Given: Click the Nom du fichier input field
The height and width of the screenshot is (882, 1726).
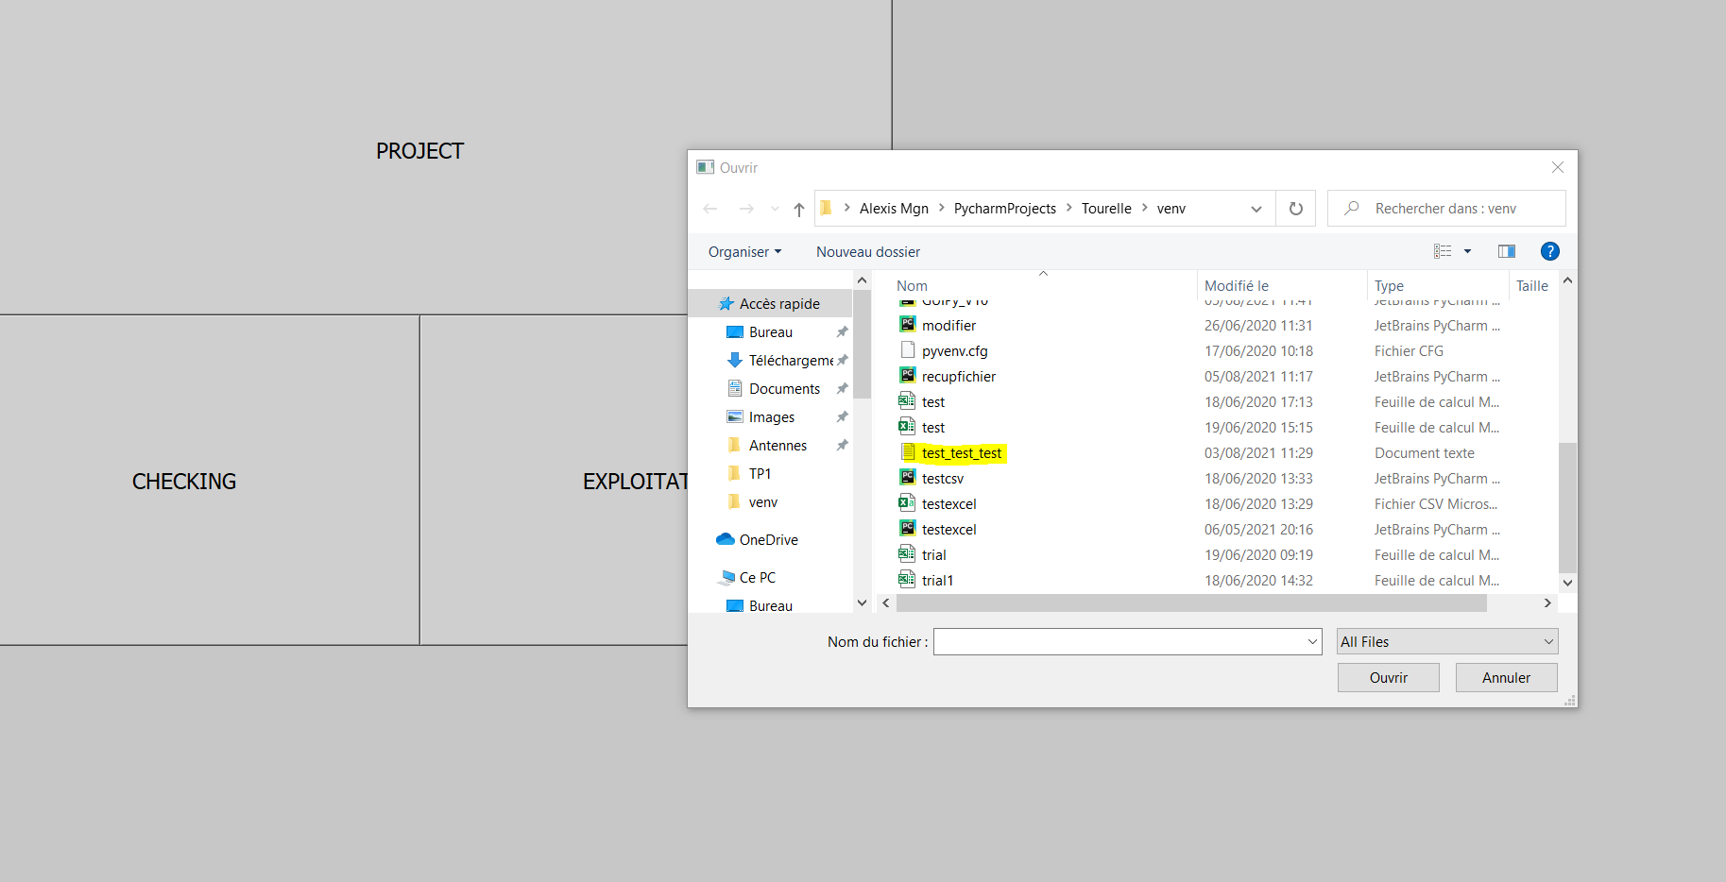Looking at the screenshot, I should (x=1119, y=642).
